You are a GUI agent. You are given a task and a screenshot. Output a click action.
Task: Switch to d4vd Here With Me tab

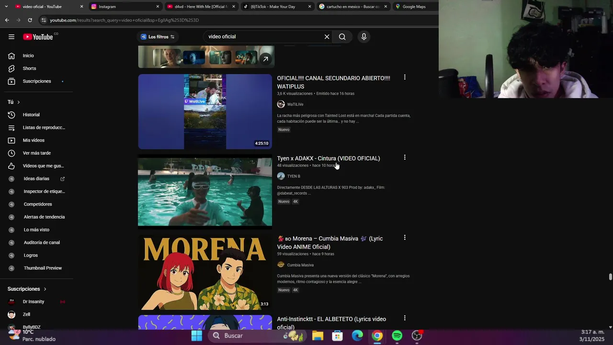click(201, 7)
